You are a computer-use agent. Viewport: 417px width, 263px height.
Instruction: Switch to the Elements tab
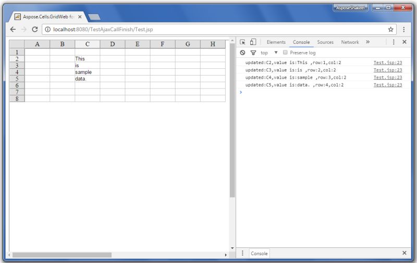coord(276,42)
